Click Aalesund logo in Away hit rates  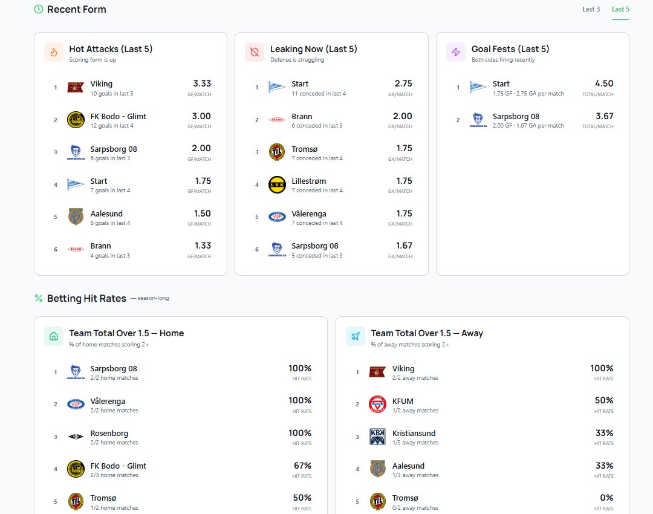click(378, 469)
